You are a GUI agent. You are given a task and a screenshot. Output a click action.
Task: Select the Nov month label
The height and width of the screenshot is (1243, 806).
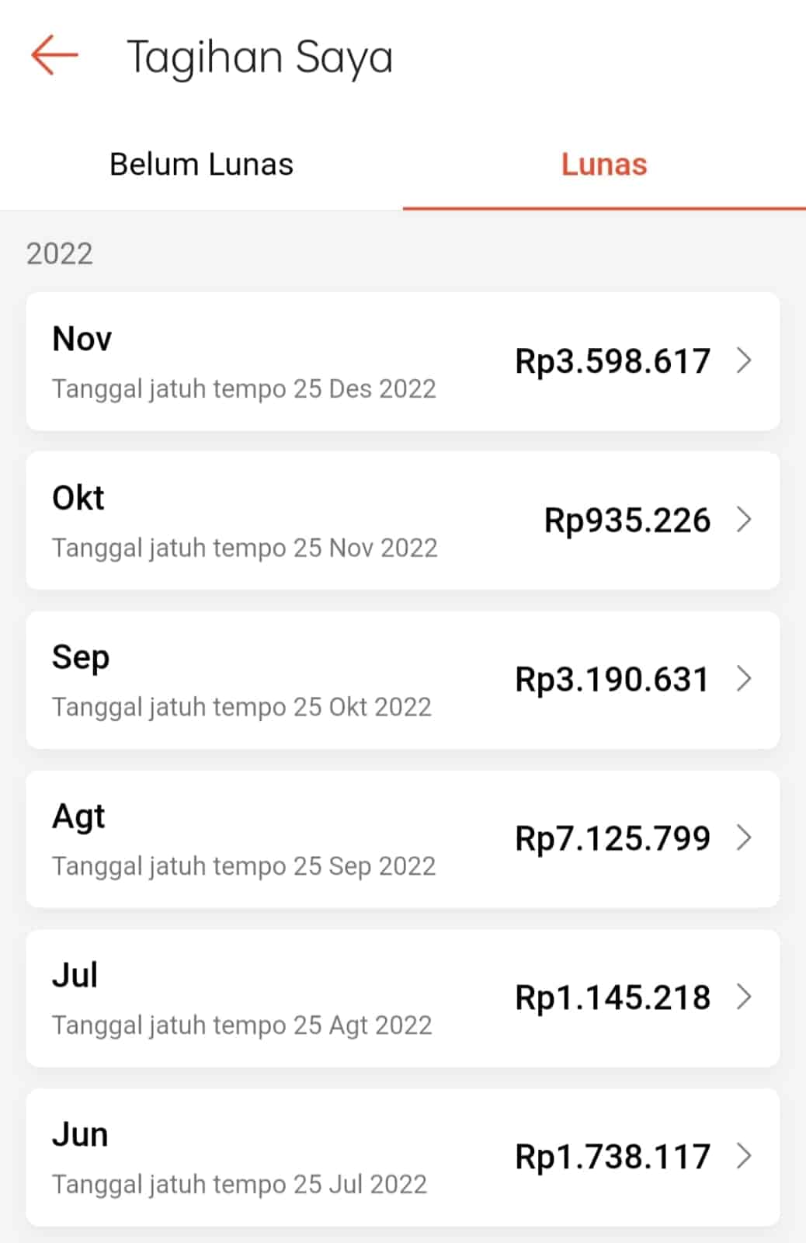[x=82, y=339]
